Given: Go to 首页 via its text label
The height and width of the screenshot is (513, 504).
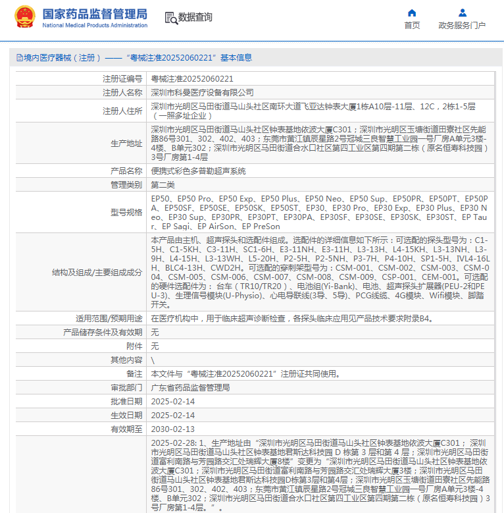Looking at the screenshot, I should click(412, 26).
